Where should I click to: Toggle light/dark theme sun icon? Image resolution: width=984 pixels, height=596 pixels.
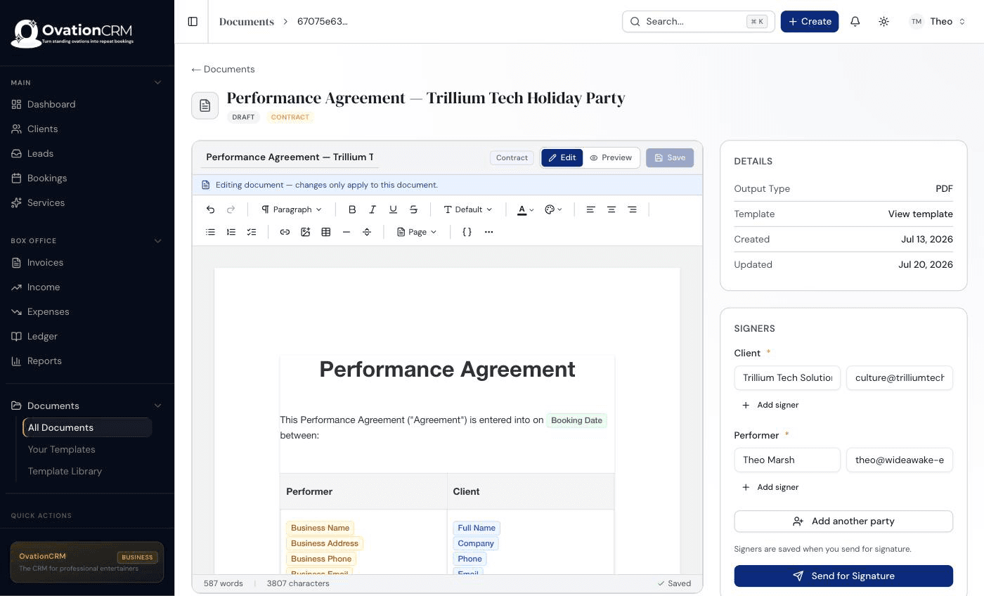(x=884, y=22)
